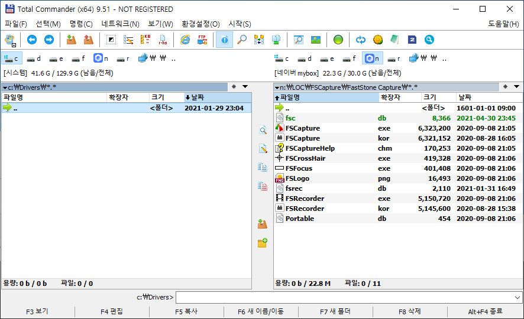
Task: Sort right panel by 크기 column
Action: pyautogui.click(x=438, y=97)
